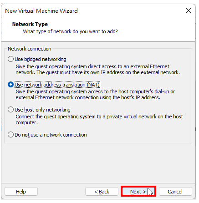Go back using the '< Back' button

pos(102,192)
